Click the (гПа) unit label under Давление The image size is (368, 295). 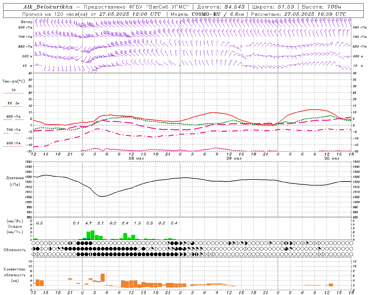15,185
